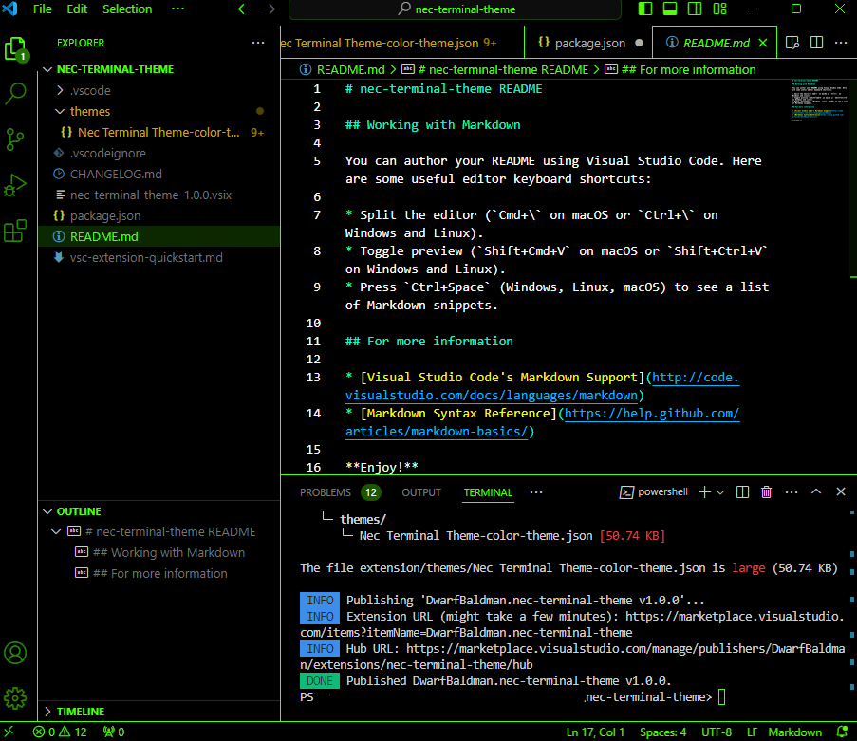Switch to the PROBLEMS panel tab
Screen dimensions: 857x741
326,492
